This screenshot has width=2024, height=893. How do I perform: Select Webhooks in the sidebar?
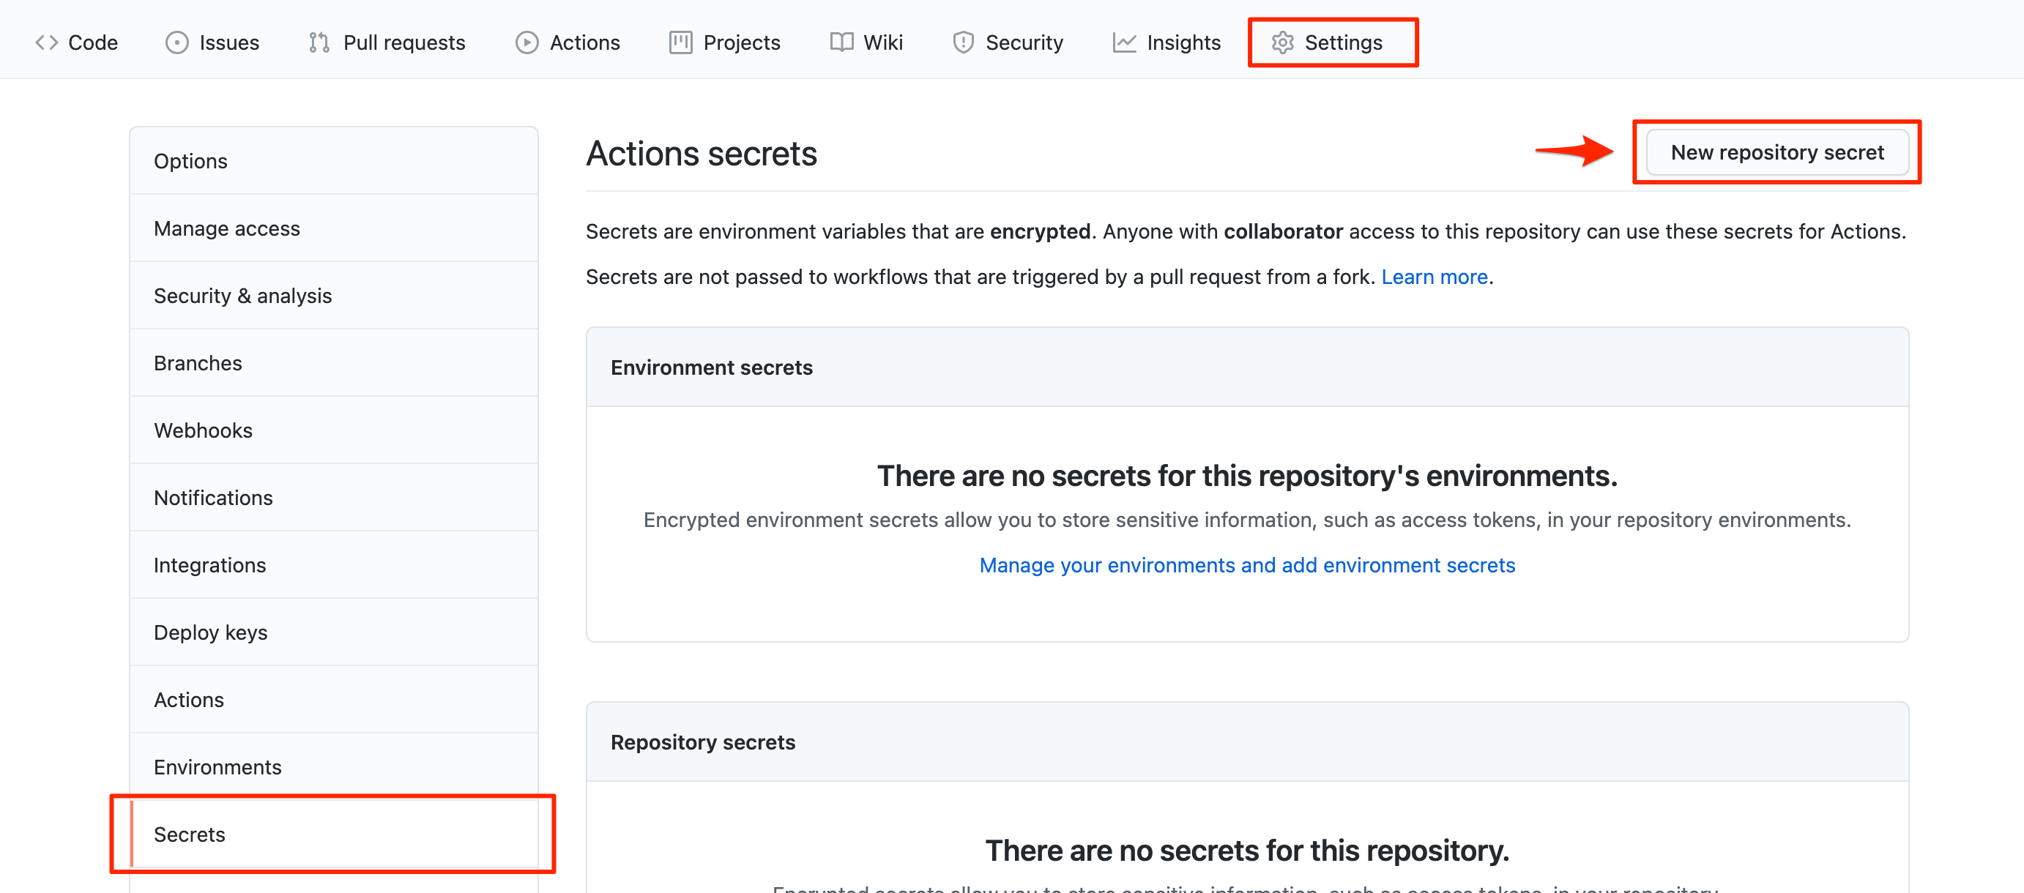[x=203, y=430]
